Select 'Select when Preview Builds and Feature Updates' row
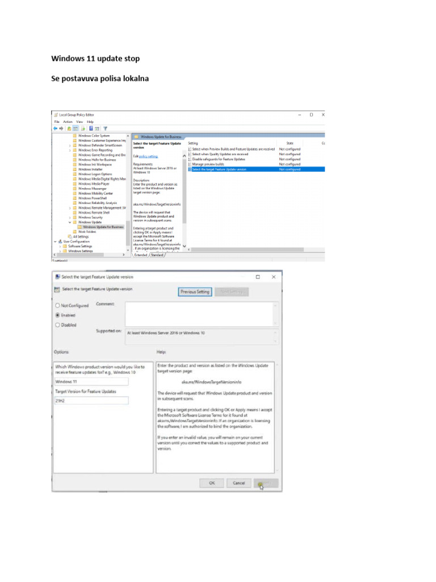Viewport: 436px width, 582px height. 256,149
